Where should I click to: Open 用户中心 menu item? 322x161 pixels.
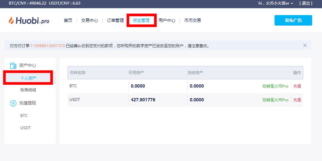coord(167,20)
